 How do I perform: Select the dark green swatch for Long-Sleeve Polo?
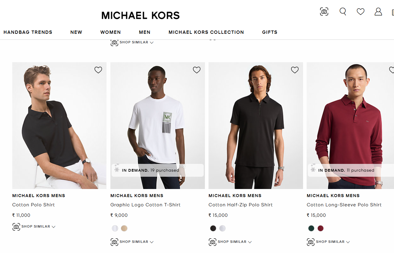[311, 228]
